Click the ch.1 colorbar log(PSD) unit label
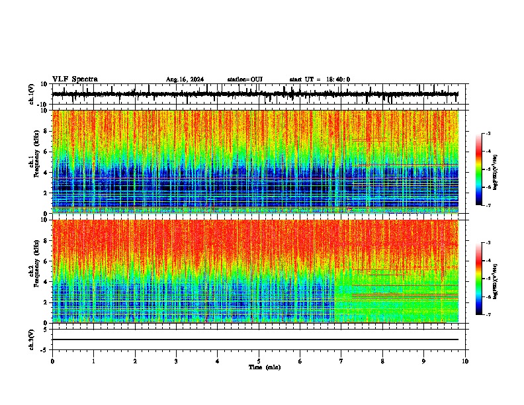 (x=496, y=173)
